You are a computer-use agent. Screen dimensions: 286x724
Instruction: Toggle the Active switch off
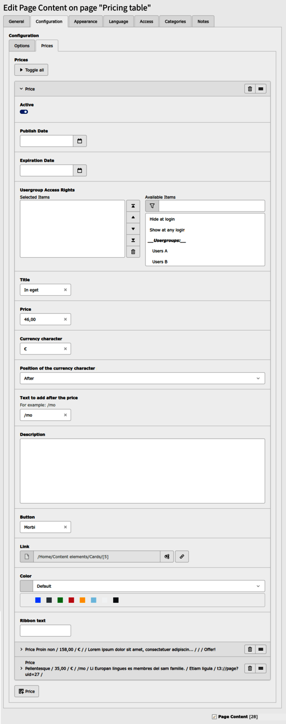[24, 112]
